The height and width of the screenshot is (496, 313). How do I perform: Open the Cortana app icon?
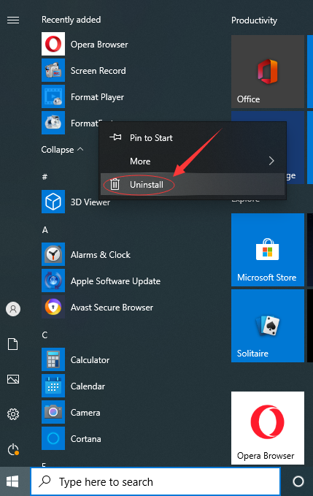(53, 438)
